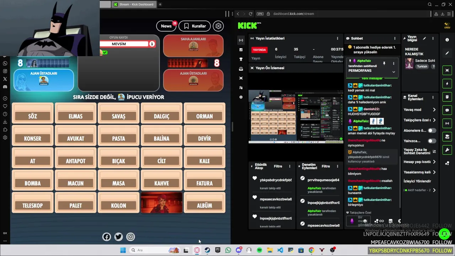Expand pinned PERMORFANS message chevron
Viewport: 455px width, 256px height.
click(394, 72)
